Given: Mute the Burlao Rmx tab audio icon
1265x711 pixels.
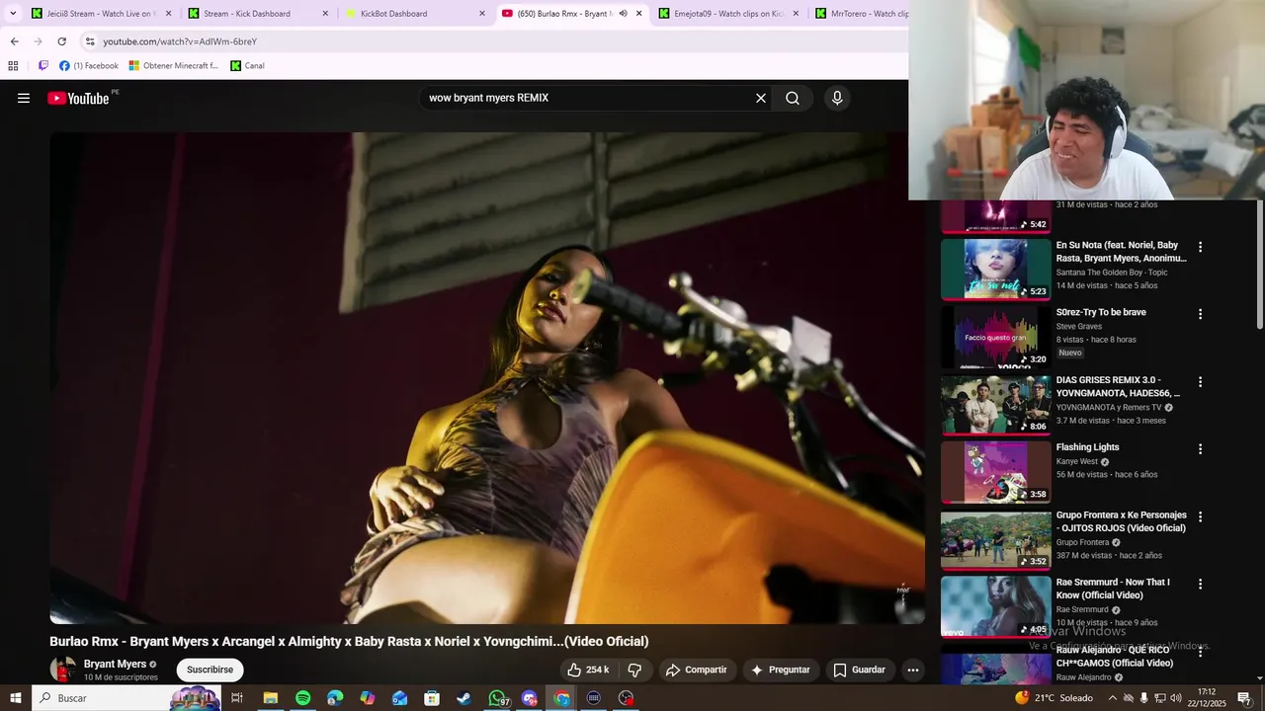Looking at the screenshot, I should point(623,14).
